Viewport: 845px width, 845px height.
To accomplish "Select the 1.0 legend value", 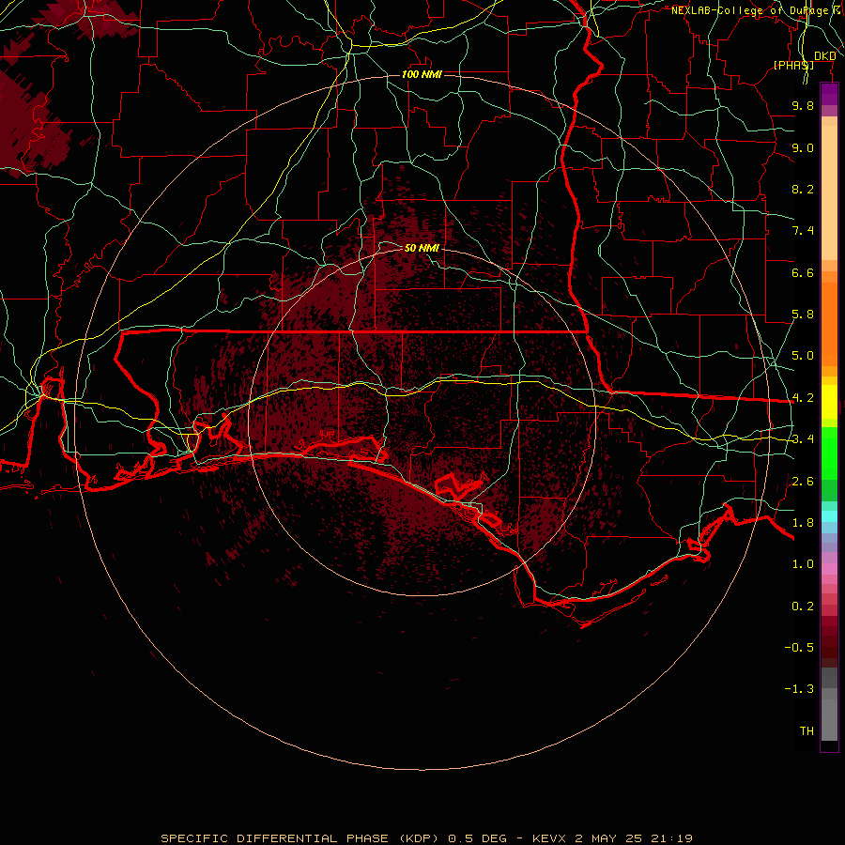I will click(803, 564).
